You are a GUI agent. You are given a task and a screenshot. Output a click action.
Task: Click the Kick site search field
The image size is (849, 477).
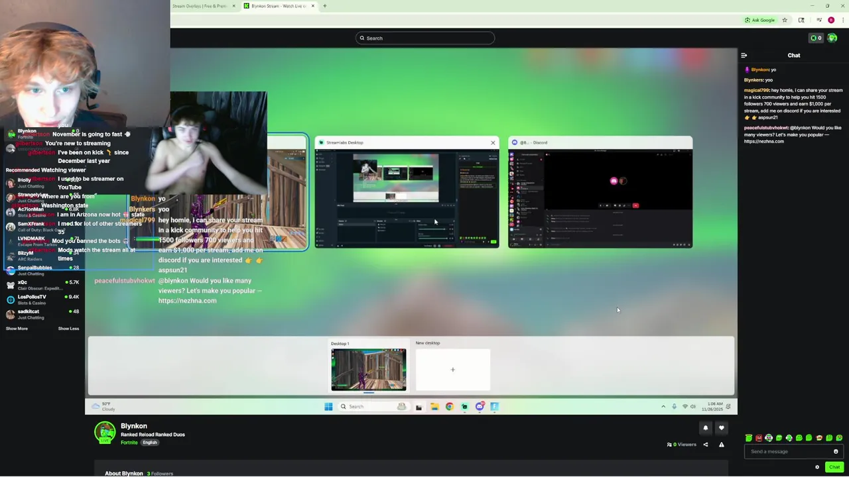click(x=425, y=38)
